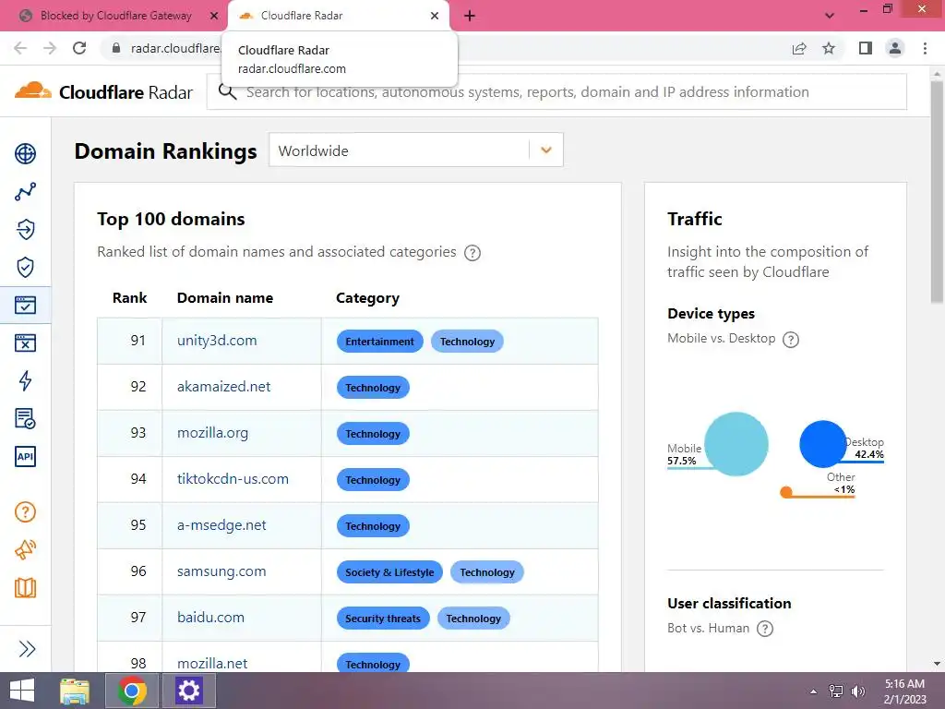Viewport: 945px width, 709px height.
Task: Click the Other orange chart dot
Action: click(786, 493)
